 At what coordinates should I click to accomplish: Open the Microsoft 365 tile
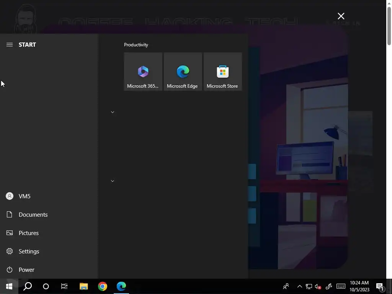tap(143, 72)
